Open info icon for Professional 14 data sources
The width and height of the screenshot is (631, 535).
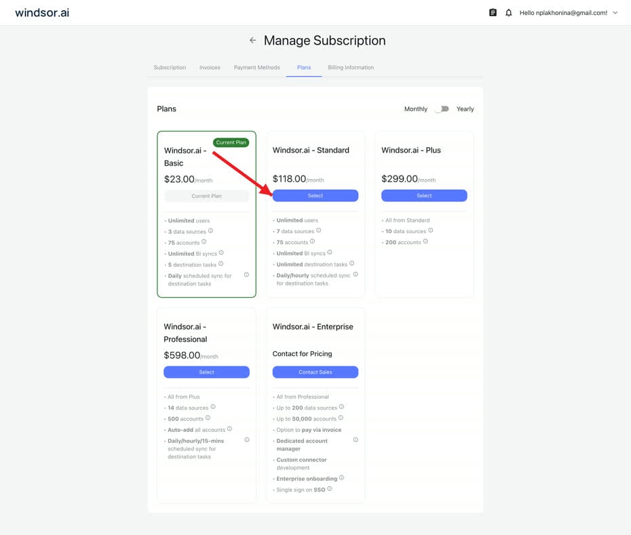click(x=213, y=407)
